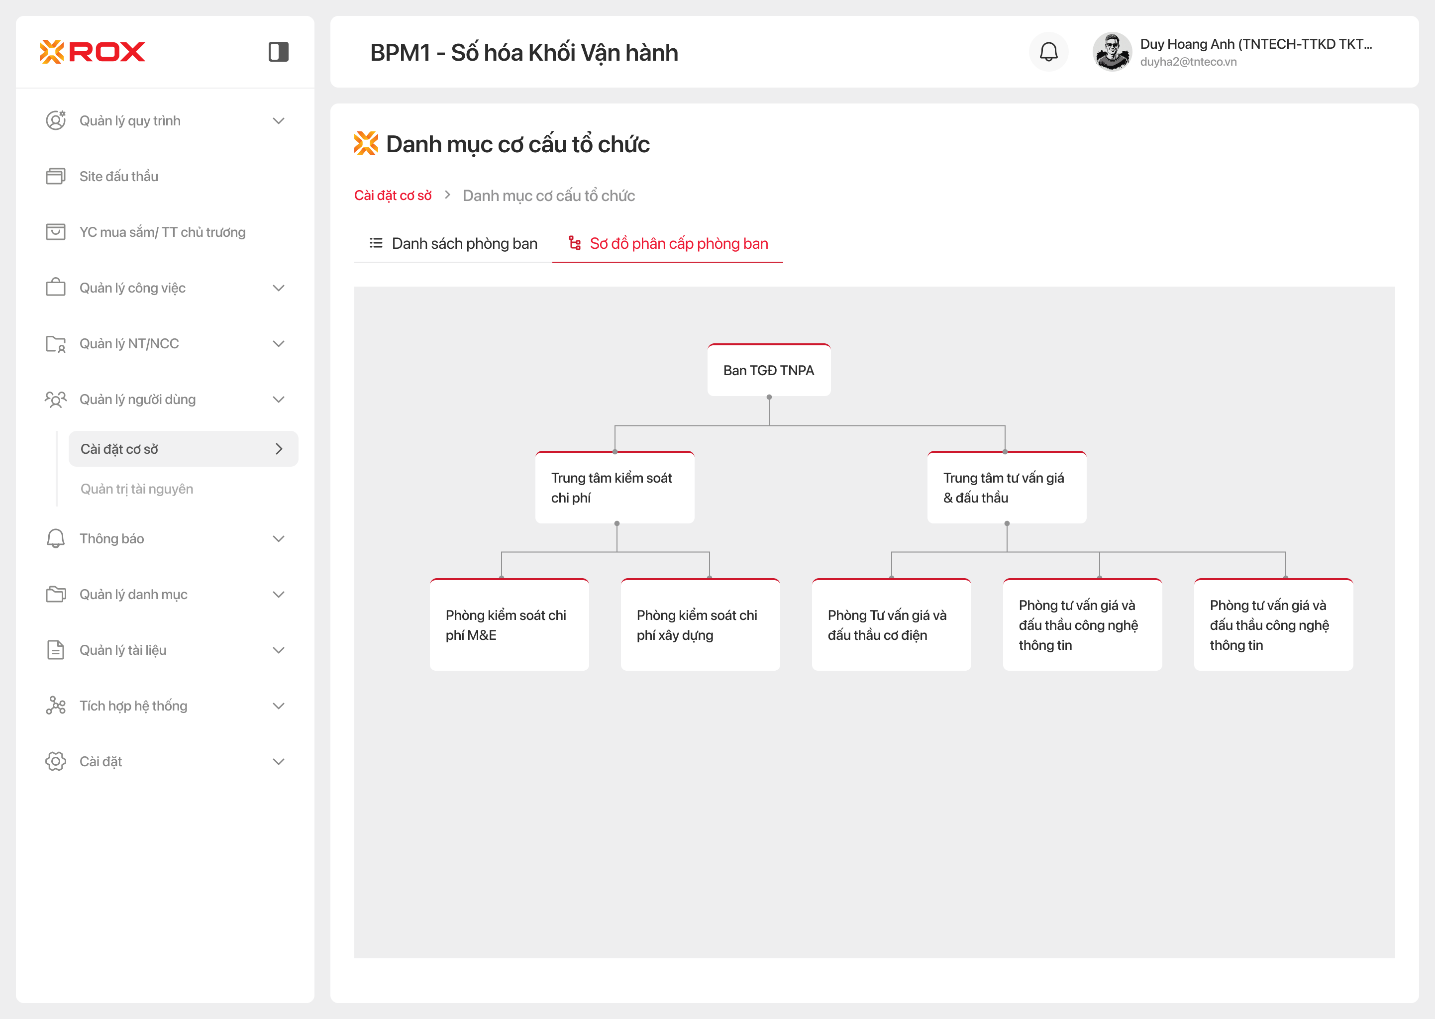The height and width of the screenshot is (1019, 1435).
Task: Click the Quản lý công việc briefcase icon
Action: (55, 288)
